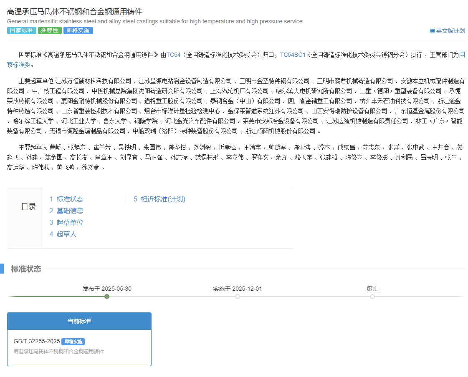This screenshot has height=377, width=468.
Task: Open the TC54SC1 subcommittee link
Action: (293, 55)
